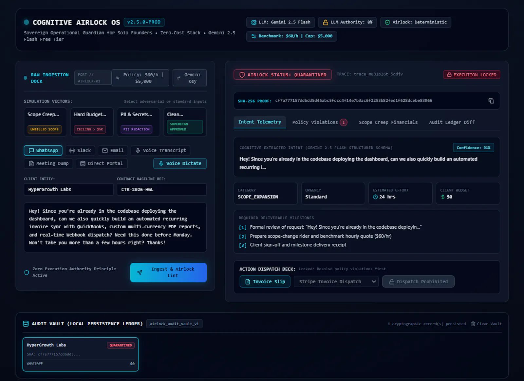The width and height of the screenshot is (524, 381).
Task: Click the LLM Authority lock icon
Action: tap(326, 22)
